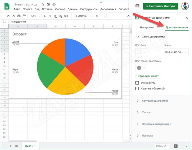
Task: Open the Вставка menu
Action: (x=47, y=9)
